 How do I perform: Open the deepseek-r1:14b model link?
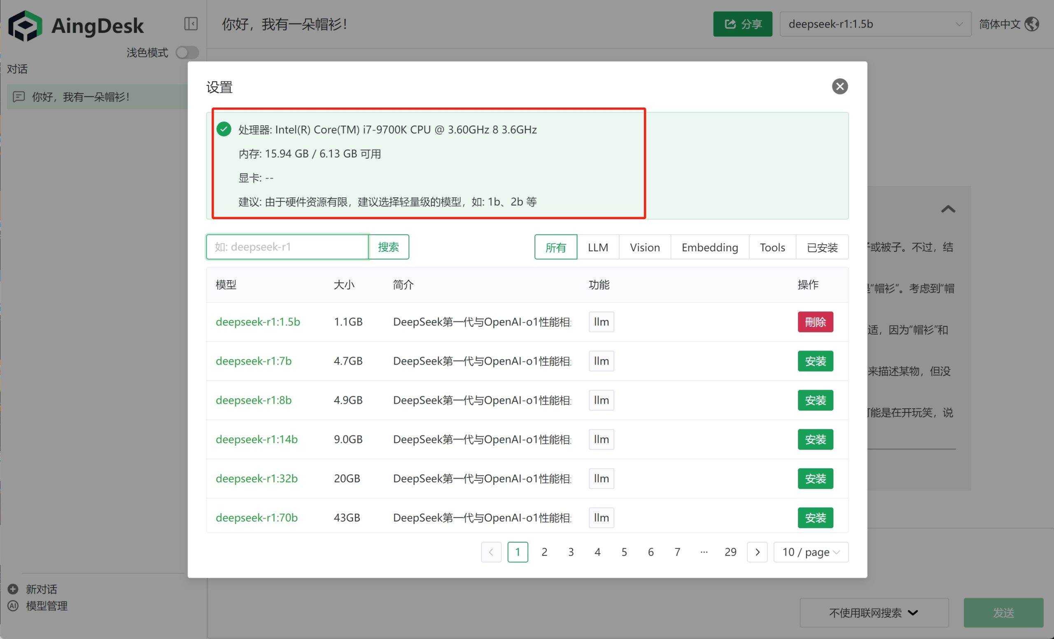click(x=256, y=439)
